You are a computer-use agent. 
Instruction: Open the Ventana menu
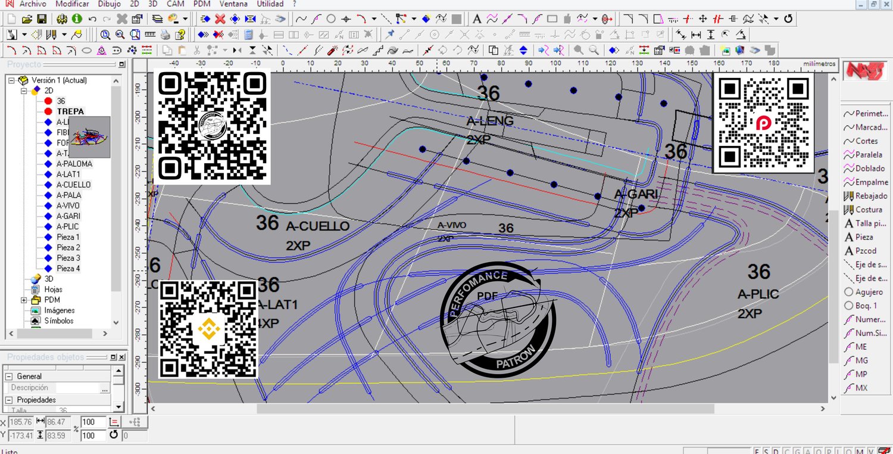click(233, 4)
